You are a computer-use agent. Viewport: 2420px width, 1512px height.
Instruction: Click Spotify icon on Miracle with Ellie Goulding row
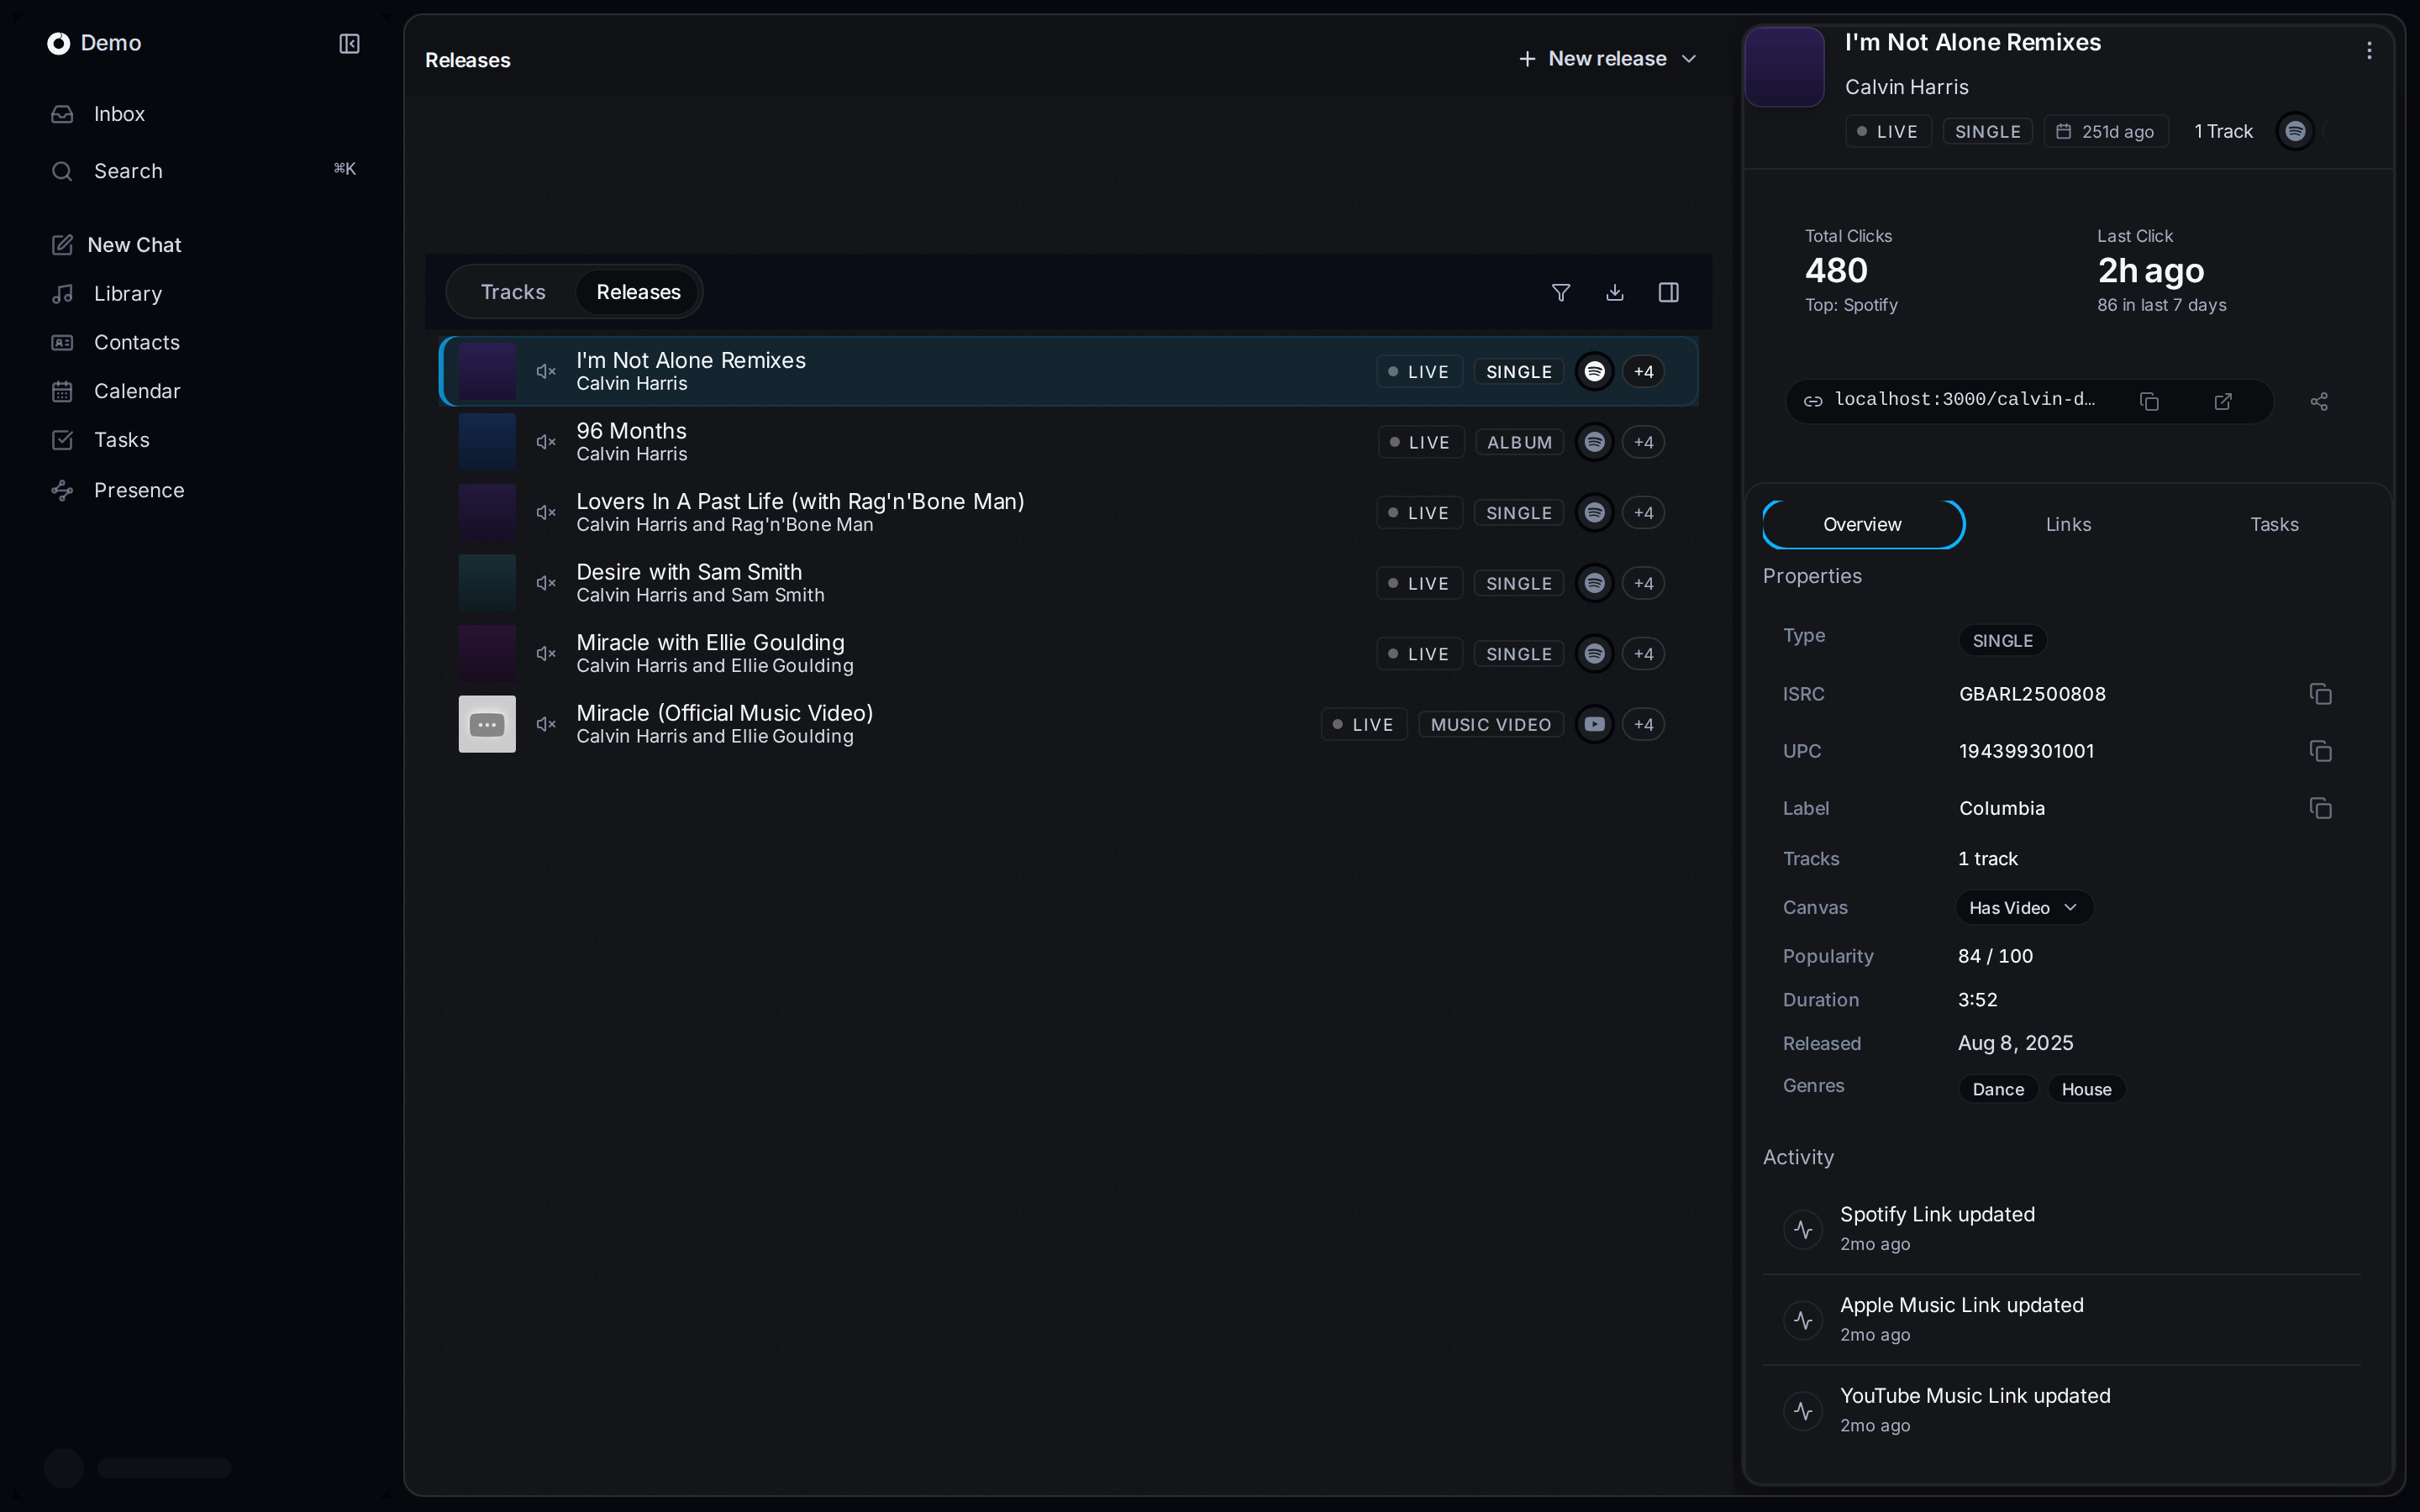(1594, 654)
